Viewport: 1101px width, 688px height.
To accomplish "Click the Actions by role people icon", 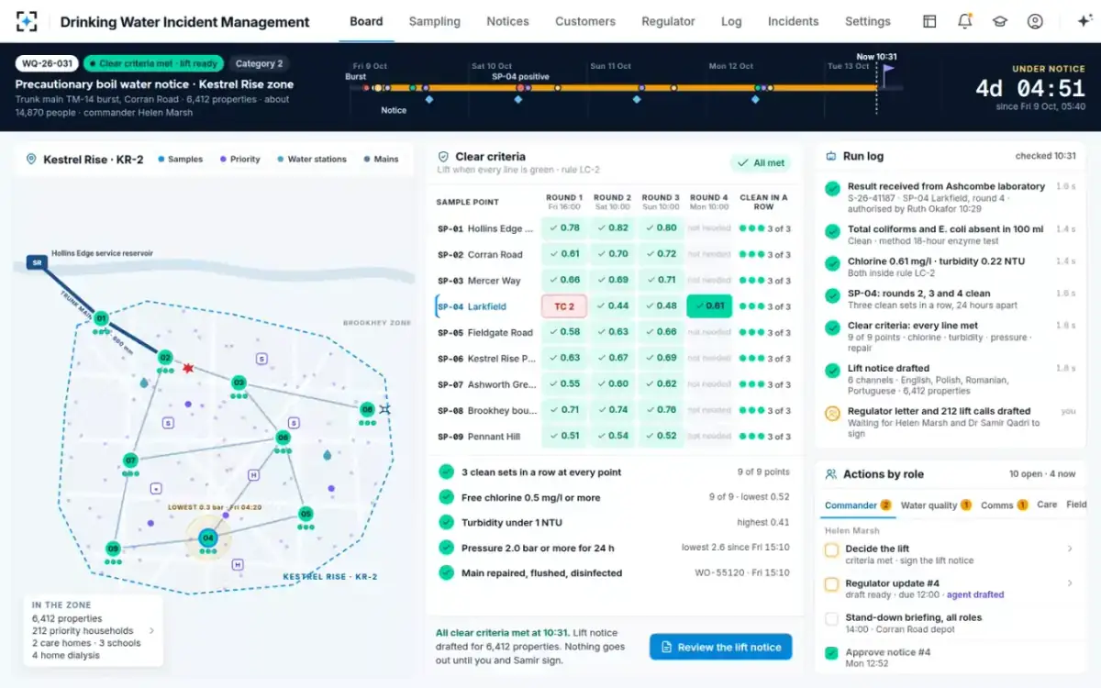I will (x=831, y=474).
